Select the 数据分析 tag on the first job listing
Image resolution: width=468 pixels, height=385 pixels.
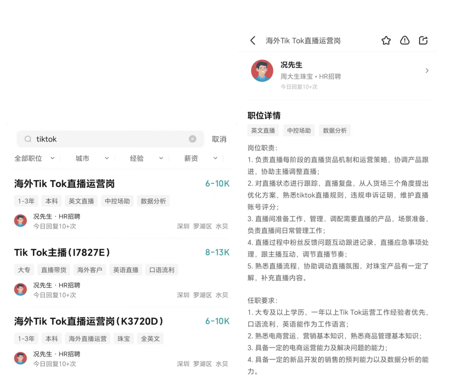point(153,201)
